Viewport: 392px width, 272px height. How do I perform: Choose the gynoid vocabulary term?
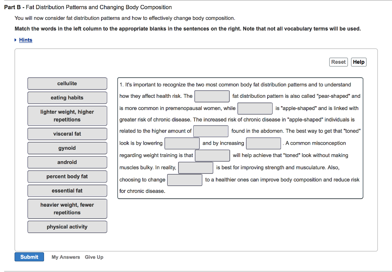coord(67,148)
